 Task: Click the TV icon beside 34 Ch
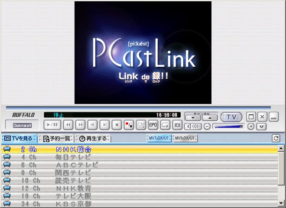7,204
